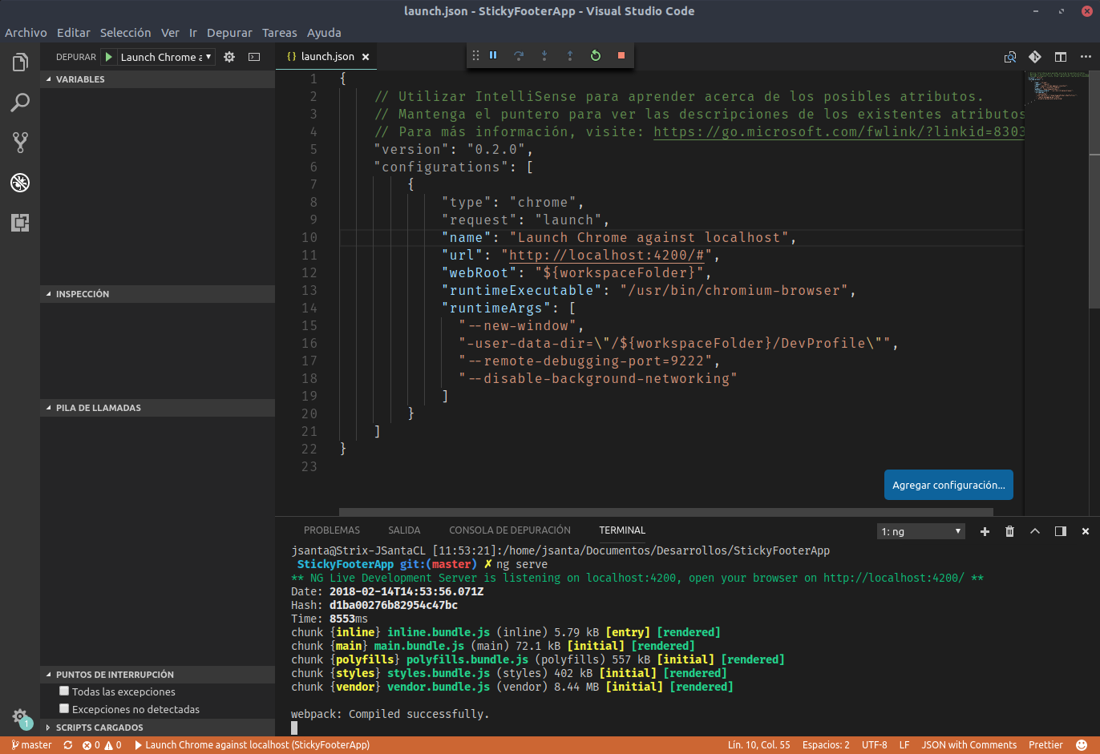The height and width of the screenshot is (754, 1100).
Task: Collapse the VARIABLES section
Action: click(x=78, y=79)
